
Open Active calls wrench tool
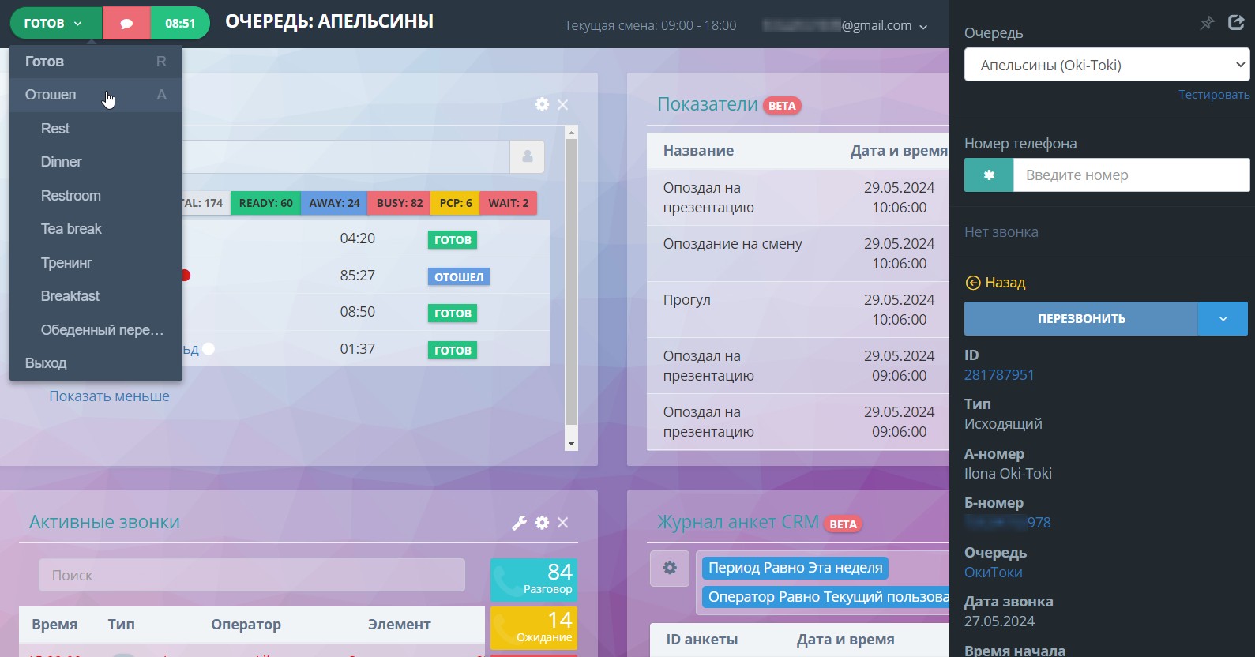coord(519,523)
